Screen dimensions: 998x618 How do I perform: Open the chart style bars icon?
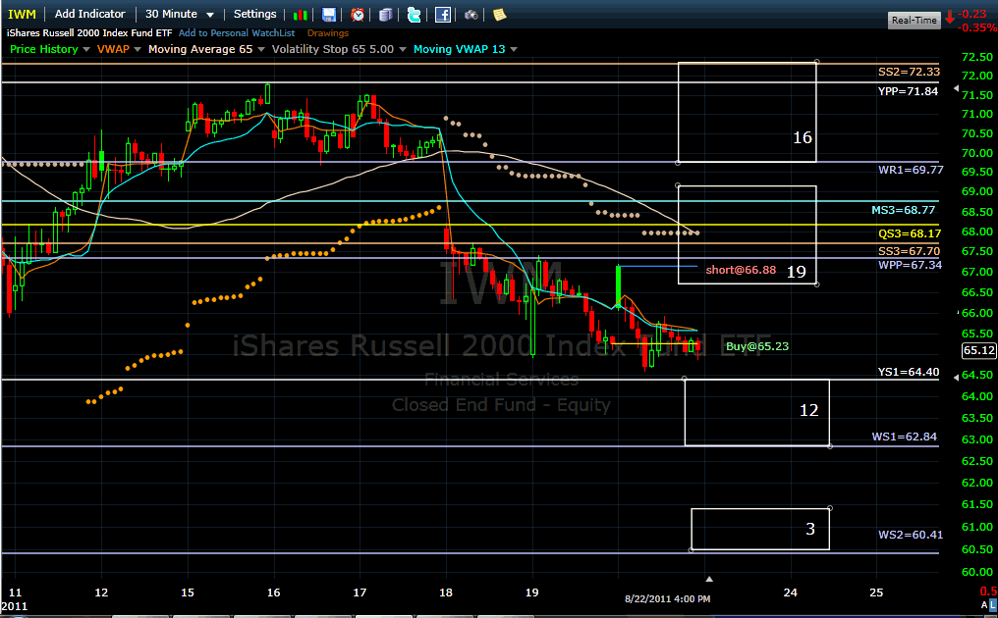click(301, 15)
